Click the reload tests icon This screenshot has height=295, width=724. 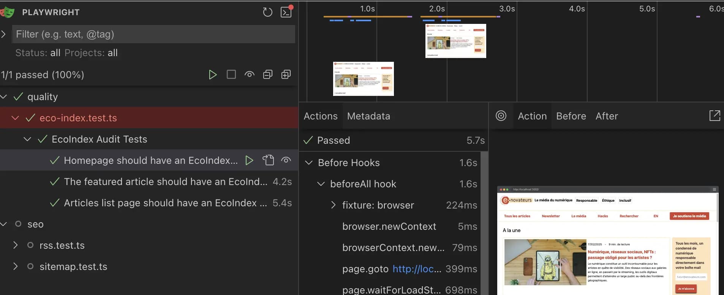pyautogui.click(x=267, y=12)
